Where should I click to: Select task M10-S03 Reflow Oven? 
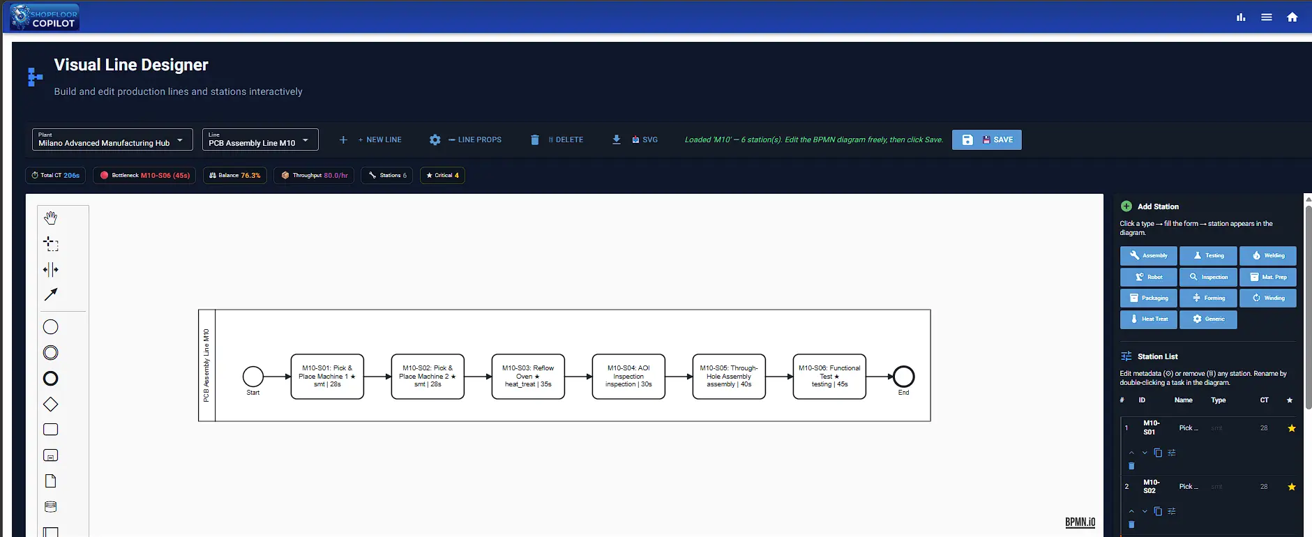tap(528, 377)
